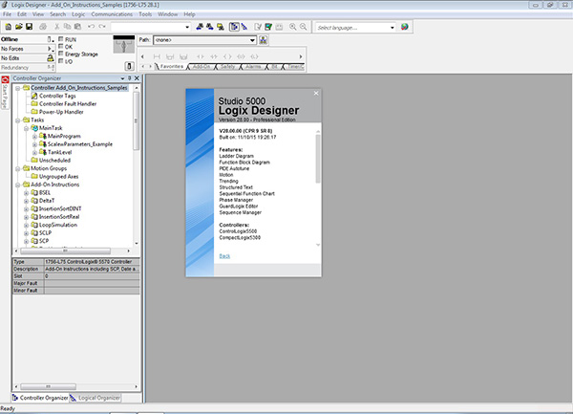The image size is (573, 414).
Task: Select Power-Up Handler tree item
Action: coord(61,112)
